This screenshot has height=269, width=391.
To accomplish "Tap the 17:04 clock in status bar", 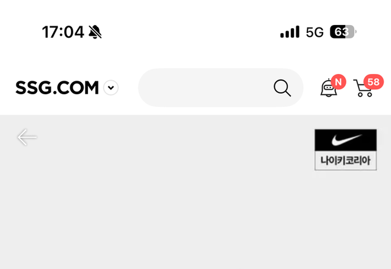I will point(63,32).
